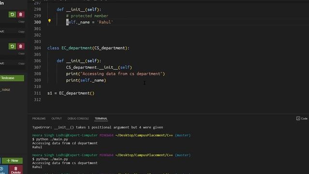
Task: Open the lightbulb quick-fix on line 300
Action: click(x=49, y=21)
